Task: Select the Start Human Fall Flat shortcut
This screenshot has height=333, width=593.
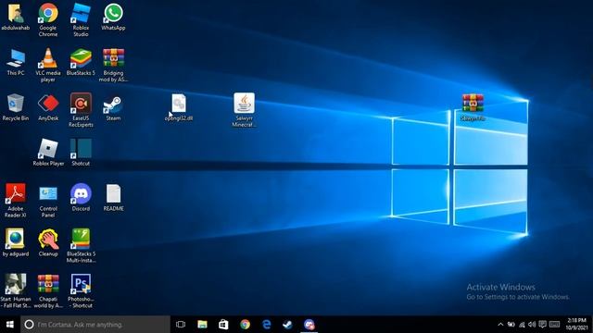Action: (x=16, y=284)
